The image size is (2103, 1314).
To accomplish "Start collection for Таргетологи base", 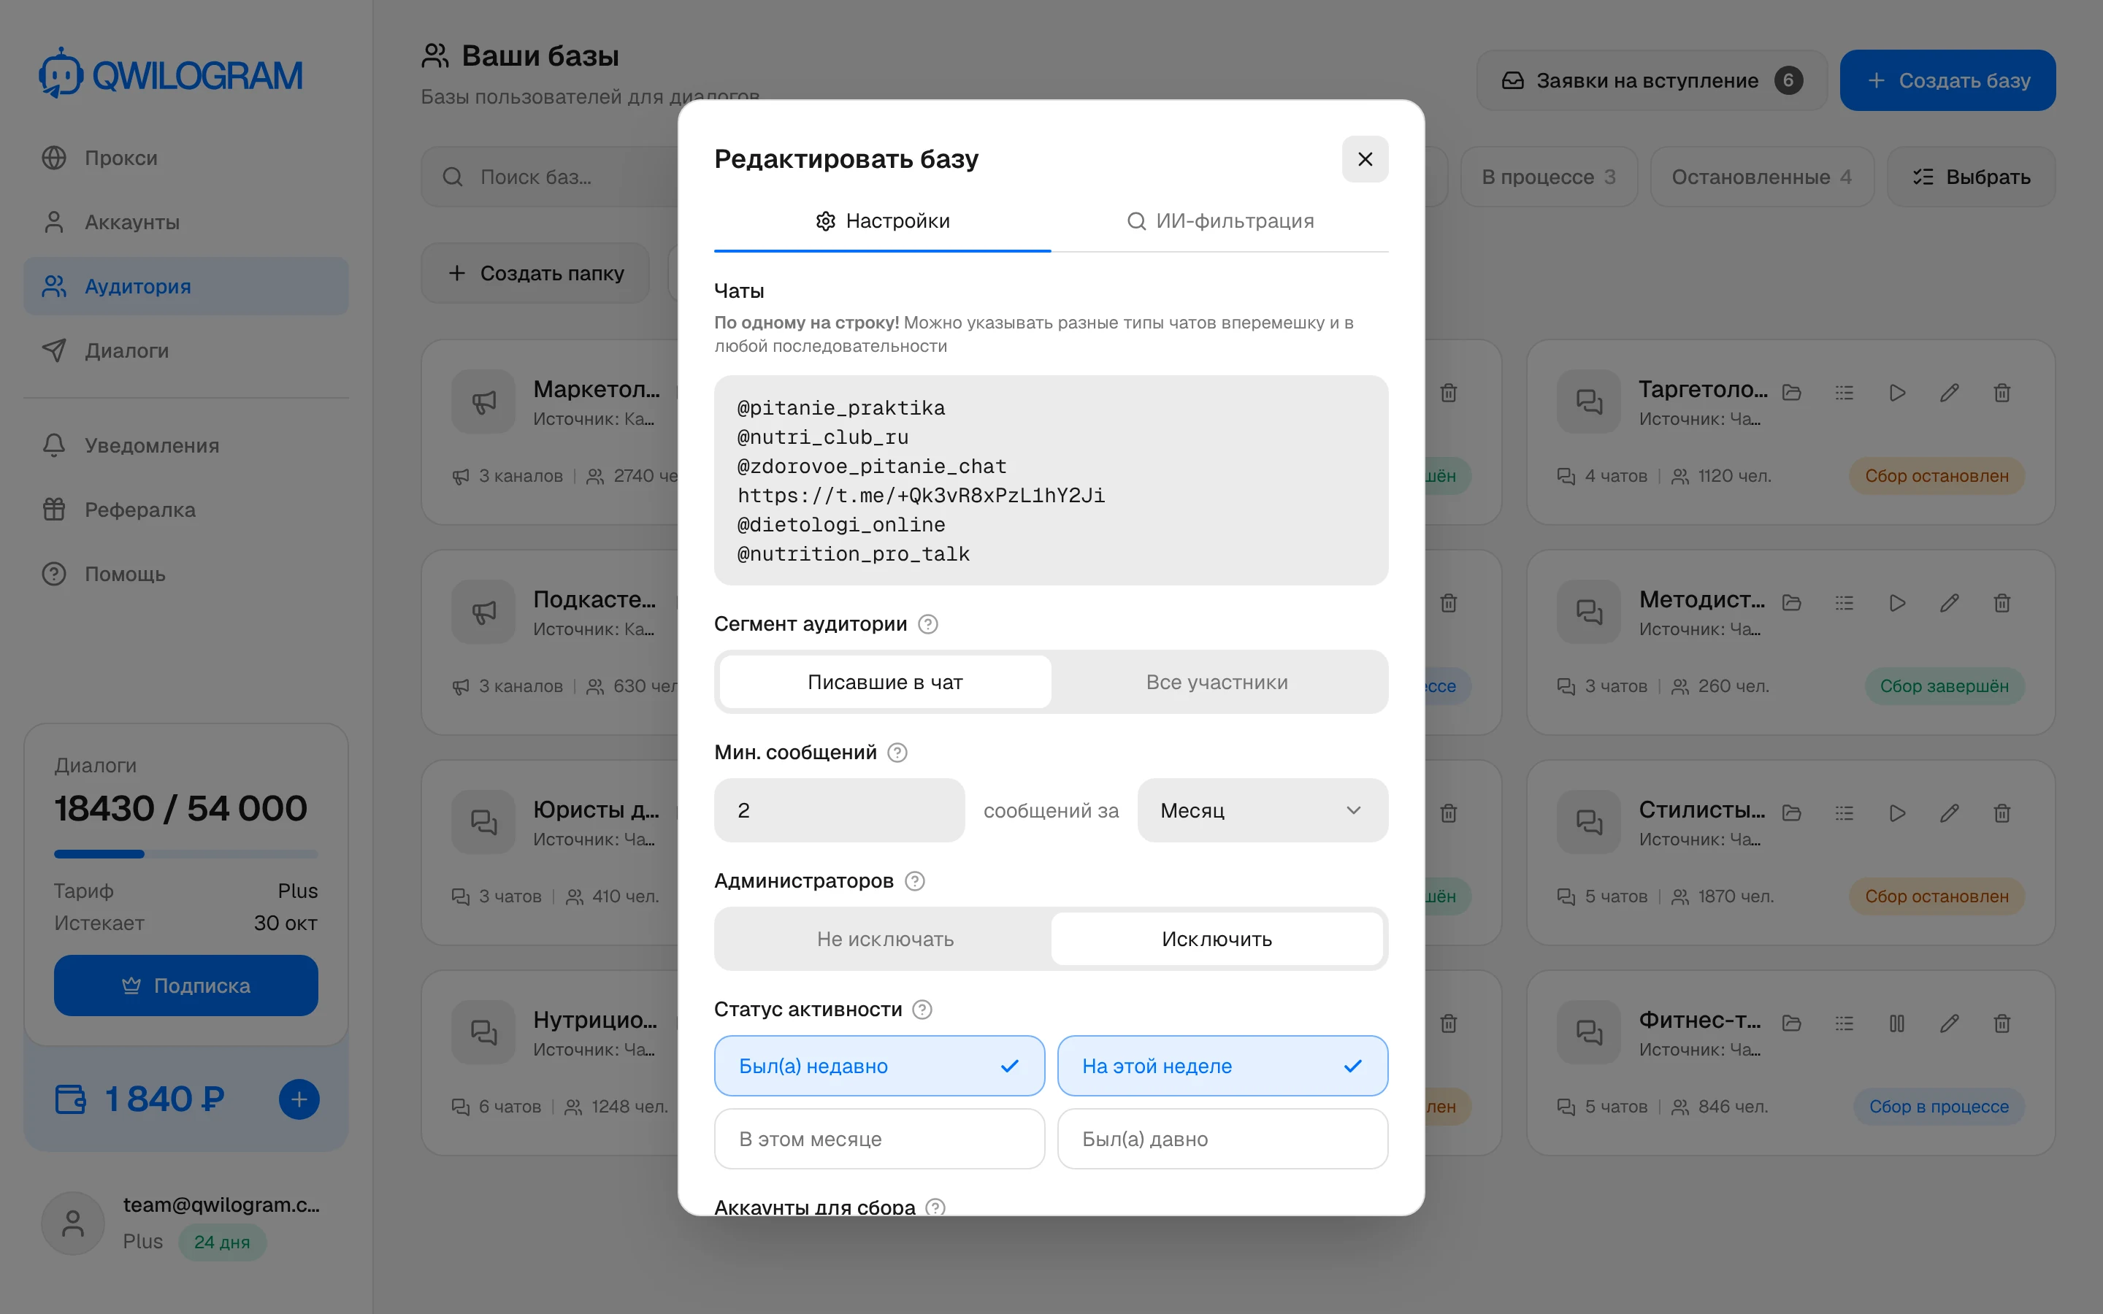I will click(x=1897, y=393).
